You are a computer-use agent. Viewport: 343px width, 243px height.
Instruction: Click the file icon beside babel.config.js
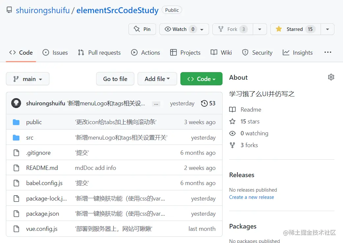pyautogui.click(x=16, y=183)
